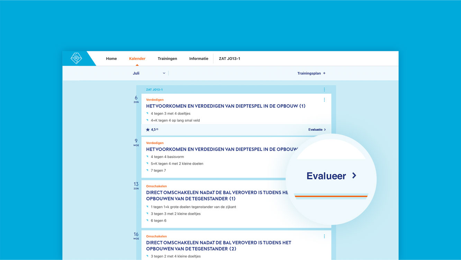
Task: Click the chevron in magnified Evalueer button
Action: [354, 176]
